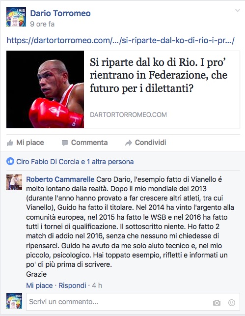
Task: Click the '9 ore fa' timestamp
Action: pos(42,24)
